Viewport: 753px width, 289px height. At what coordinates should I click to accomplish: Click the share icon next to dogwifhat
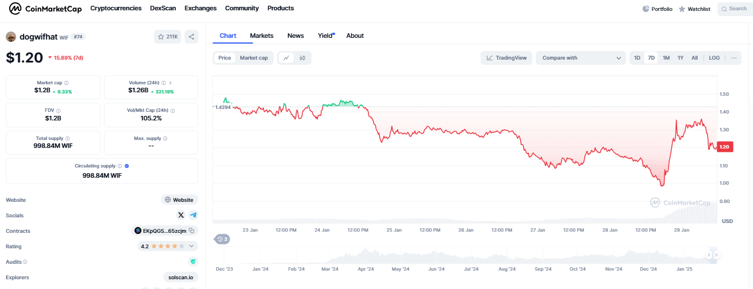[191, 37]
